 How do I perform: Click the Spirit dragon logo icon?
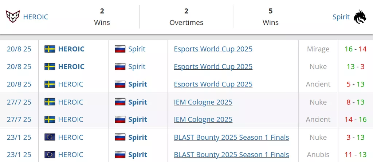tap(360, 17)
